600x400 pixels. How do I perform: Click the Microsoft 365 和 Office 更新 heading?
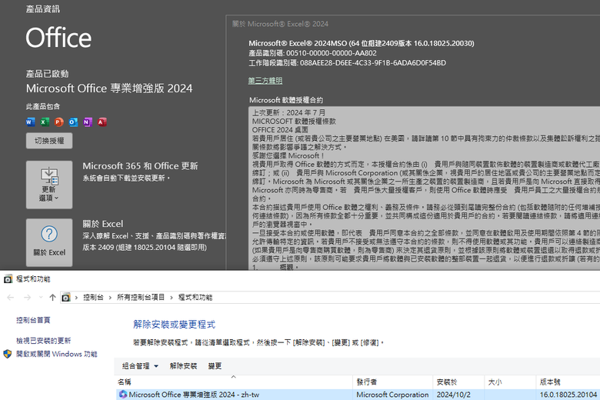(x=140, y=166)
